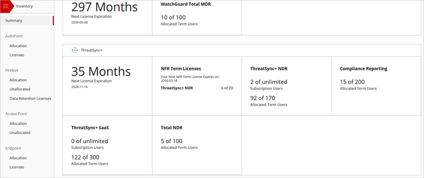Image resolution: width=424 pixels, height=178 pixels.
Task: Click the Total NDR heading
Action: (171, 128)
